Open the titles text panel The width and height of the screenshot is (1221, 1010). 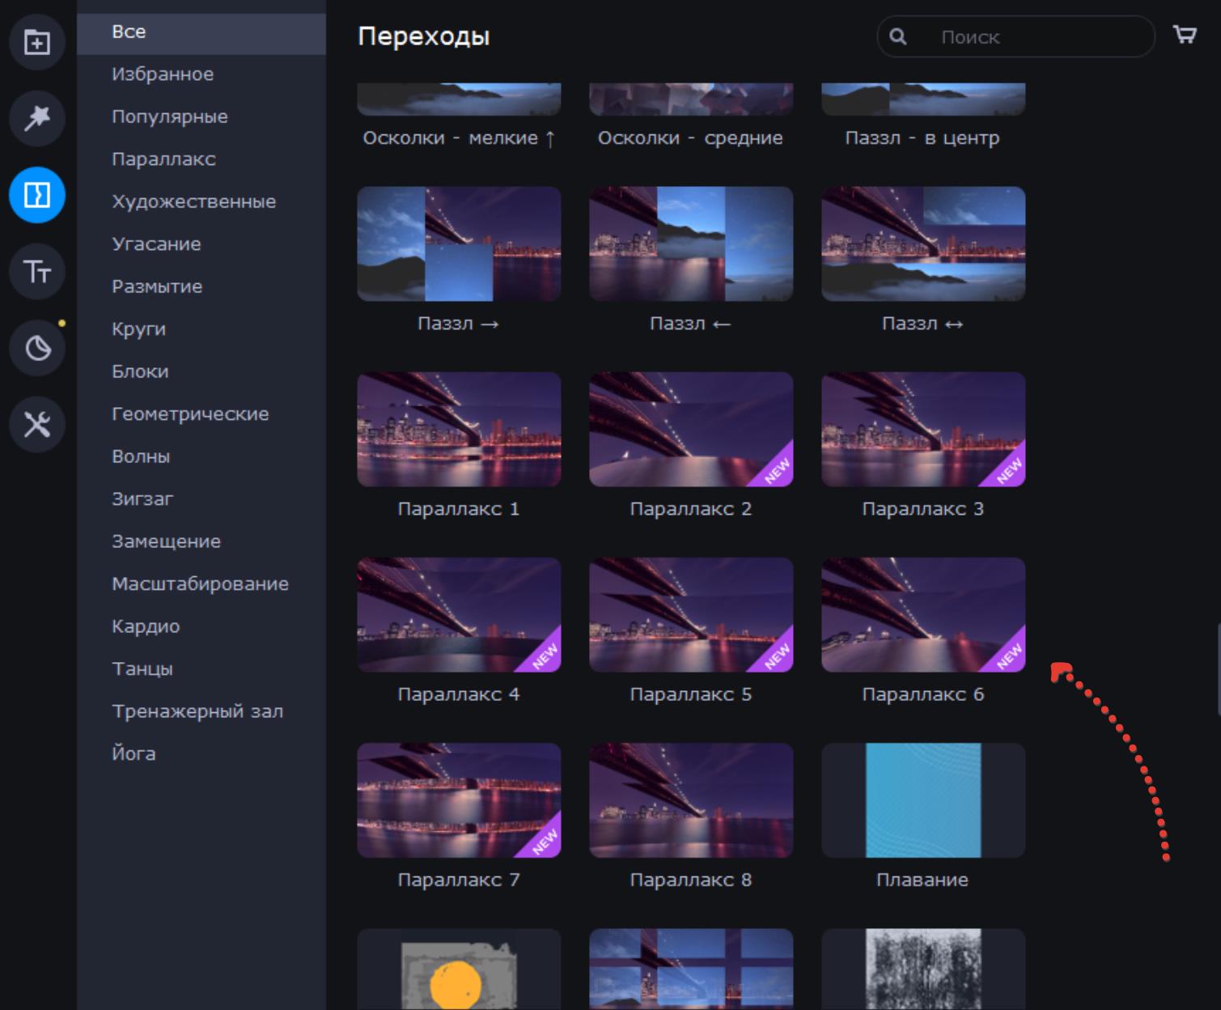tap(37, 272)
